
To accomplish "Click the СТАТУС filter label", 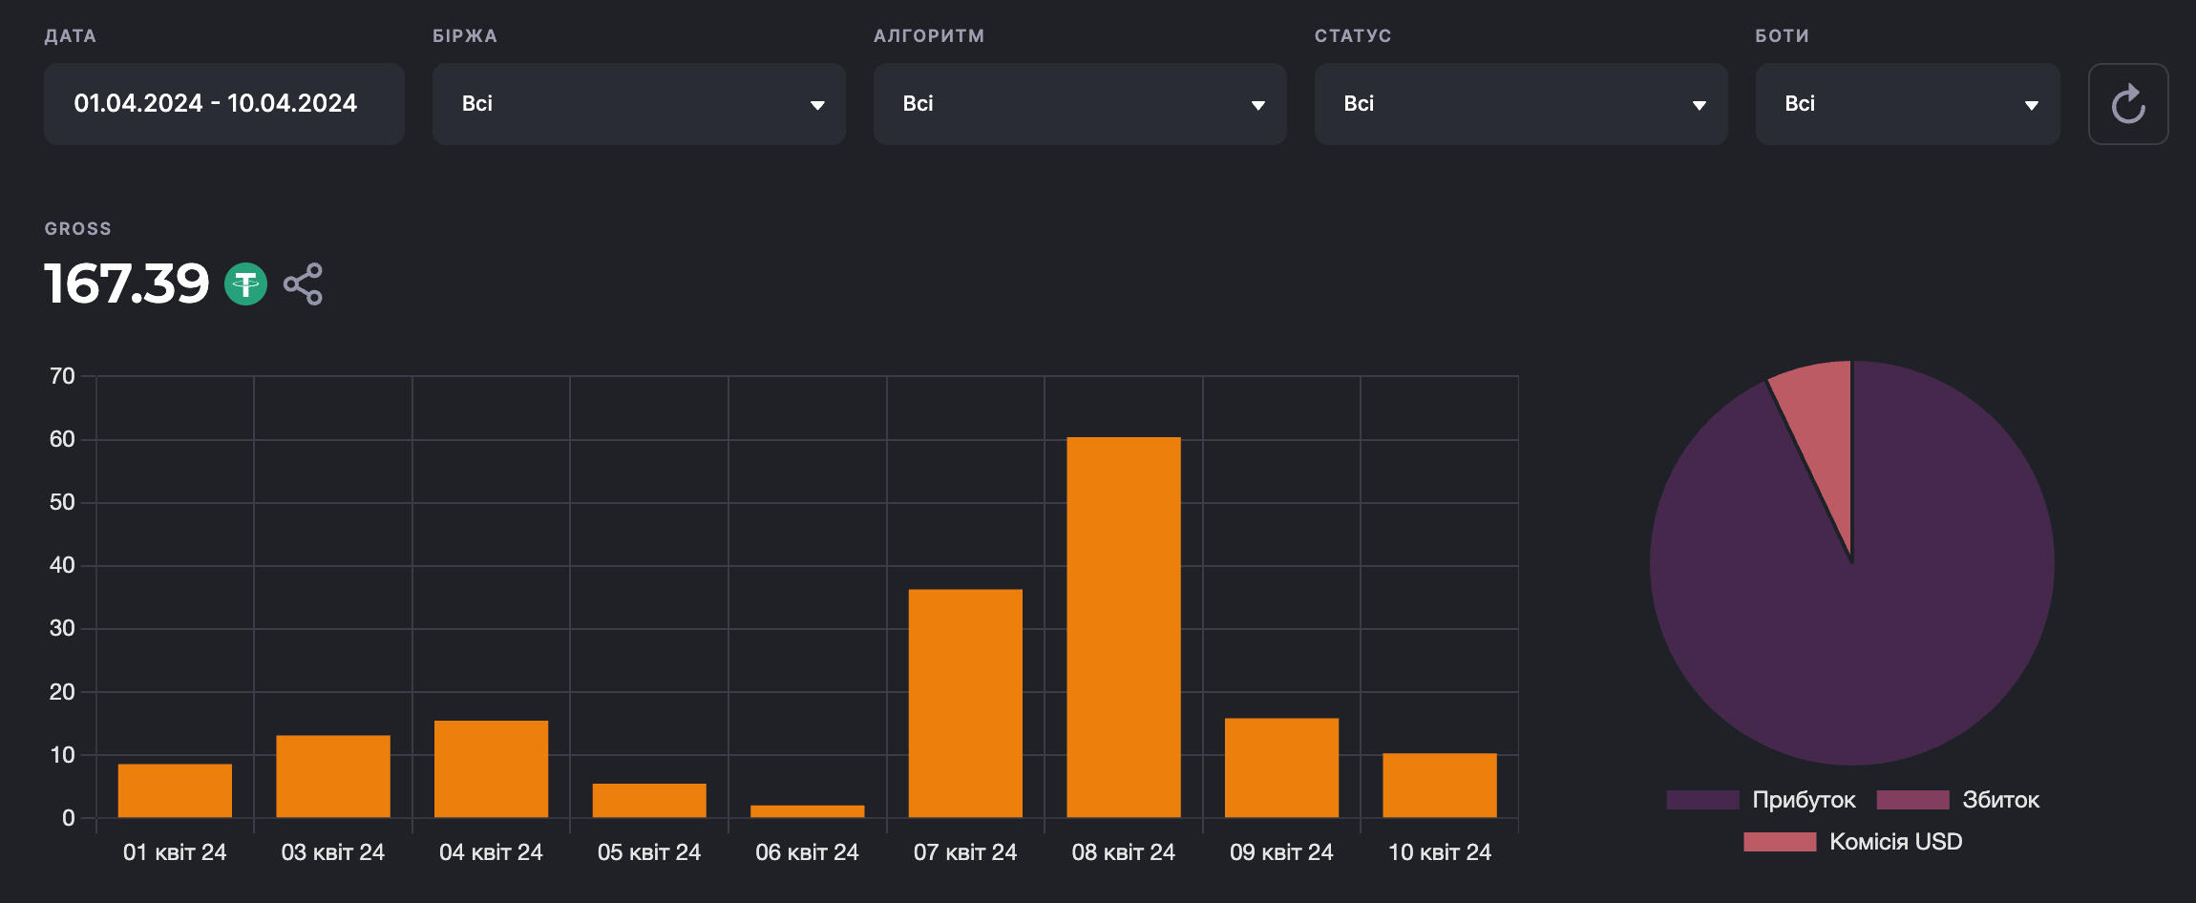I will [x=1353, y=36].
